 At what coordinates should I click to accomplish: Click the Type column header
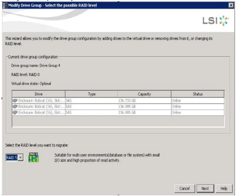pos(92,94)
